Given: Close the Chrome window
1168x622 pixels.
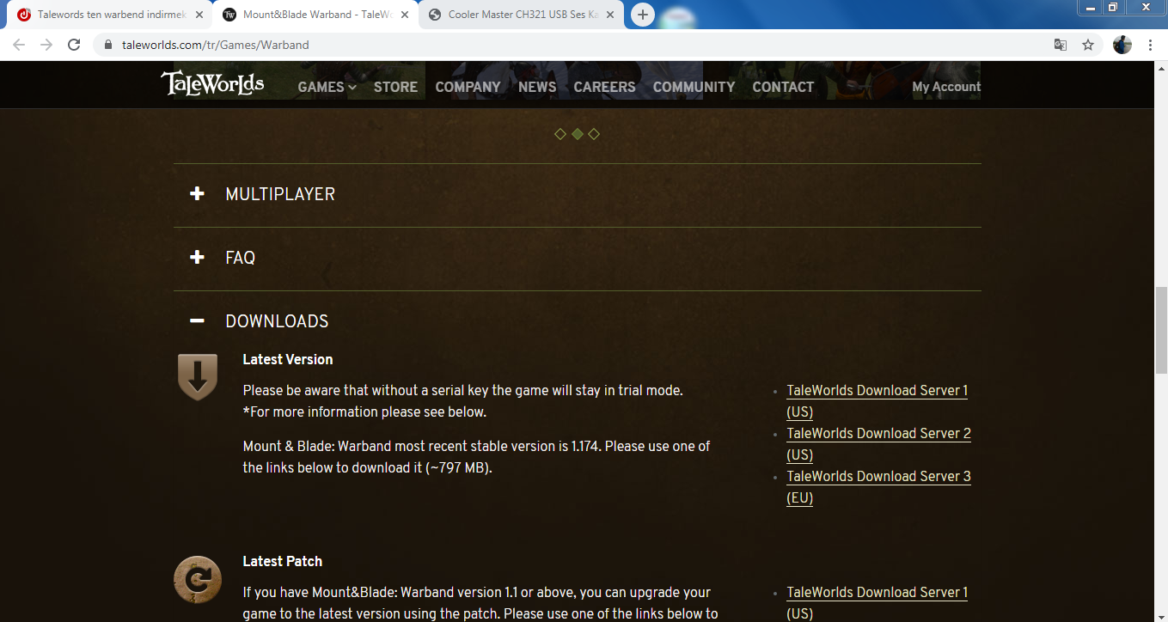Looking at the screenshot, I should tap(1144, 7).
